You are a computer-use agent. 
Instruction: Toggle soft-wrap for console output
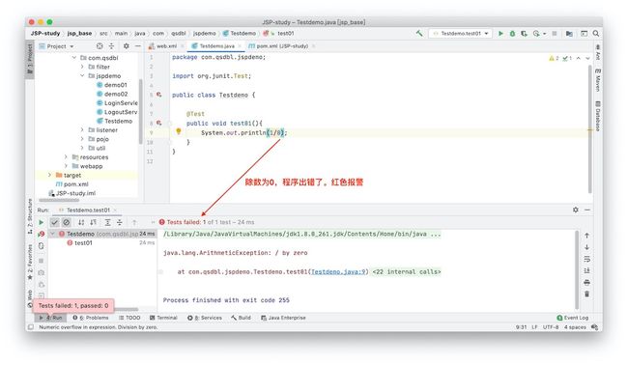[586, 259]
